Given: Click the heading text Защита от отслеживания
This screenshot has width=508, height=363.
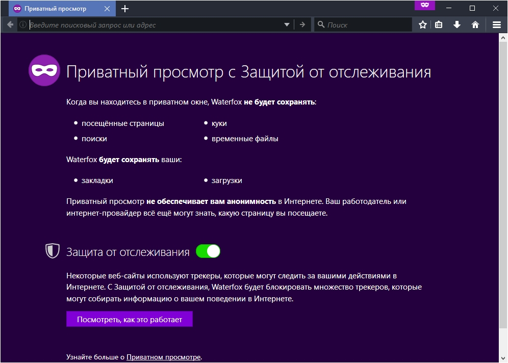Looking at the screenshot, I should click(128, 252).
